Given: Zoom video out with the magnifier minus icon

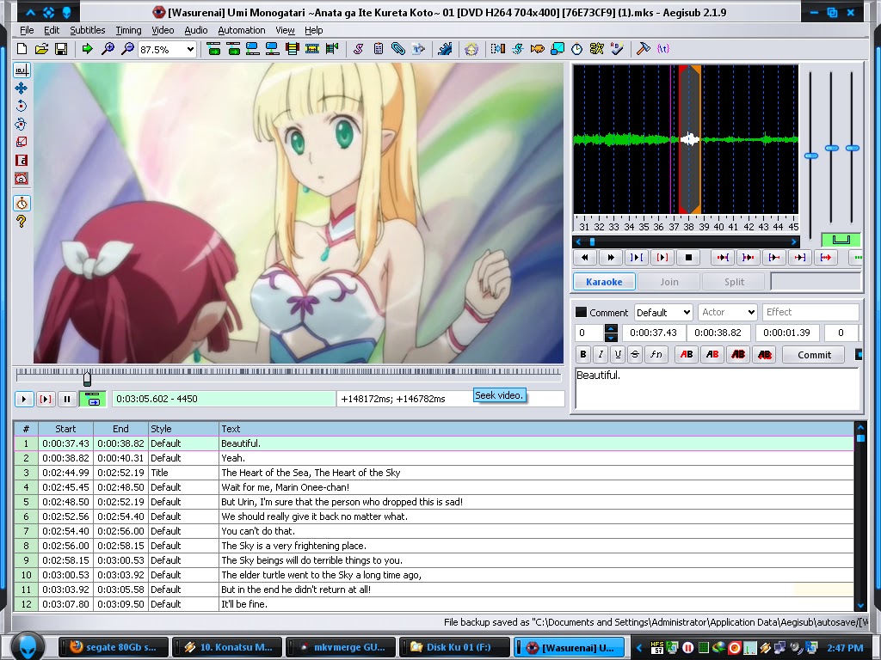Looking at the screenshot, I should [127, 49].
